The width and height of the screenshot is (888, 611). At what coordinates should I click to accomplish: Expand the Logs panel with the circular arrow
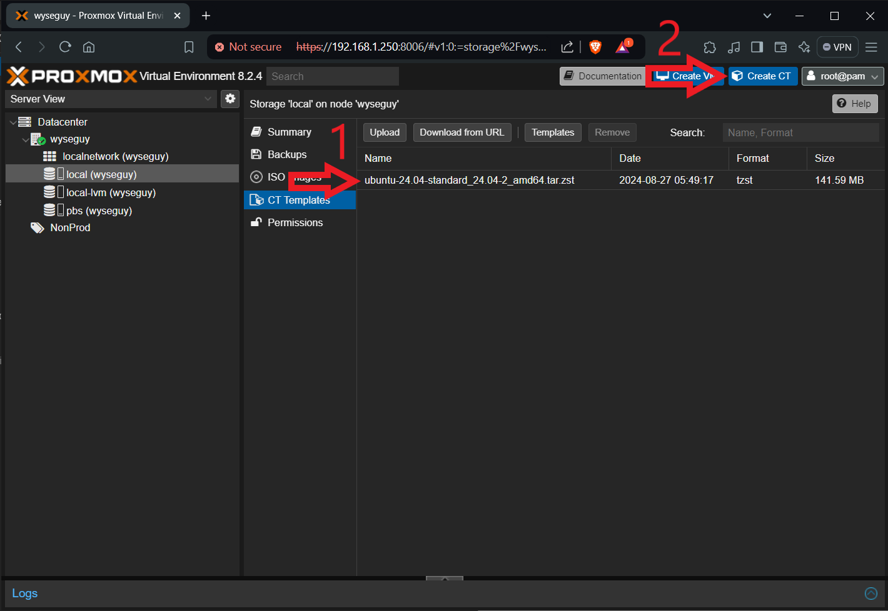871,594
